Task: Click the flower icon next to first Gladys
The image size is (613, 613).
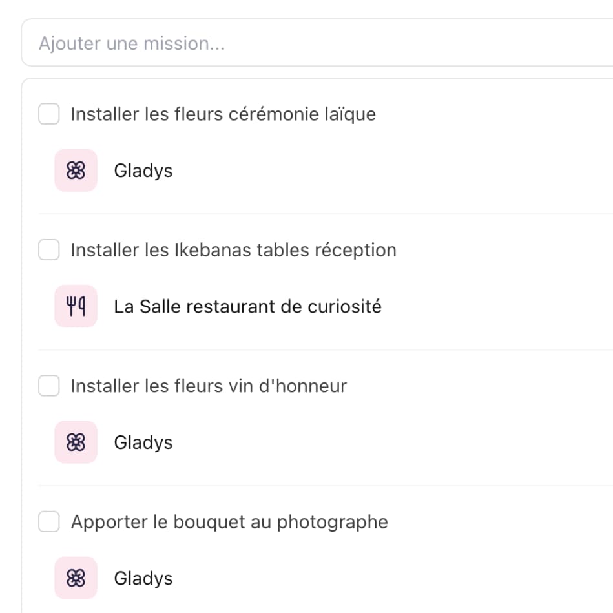Action: (76, 171)
